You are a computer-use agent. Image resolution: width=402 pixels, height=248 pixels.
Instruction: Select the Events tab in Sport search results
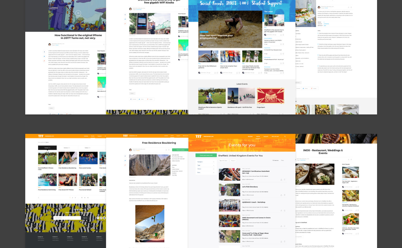(x=47, y=148)
